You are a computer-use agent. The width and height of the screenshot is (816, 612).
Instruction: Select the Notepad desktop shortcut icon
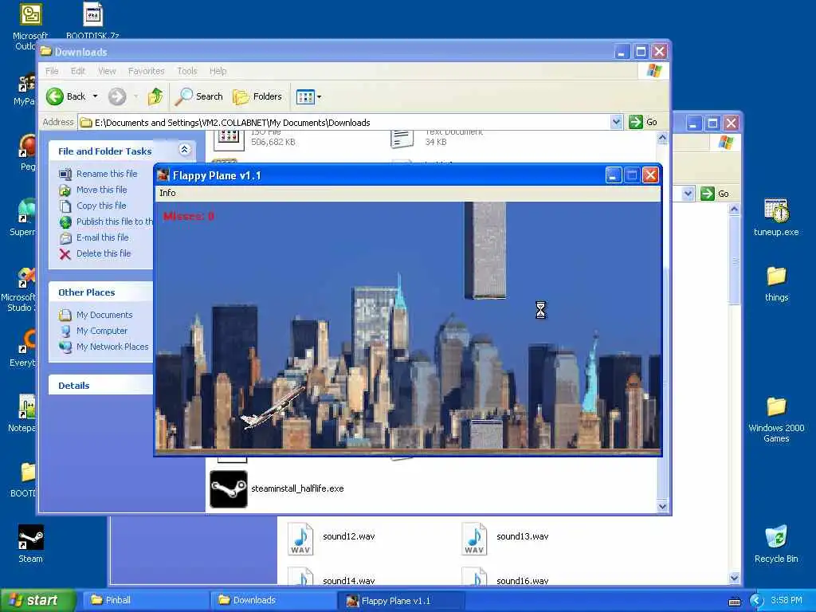coord(26,407)
